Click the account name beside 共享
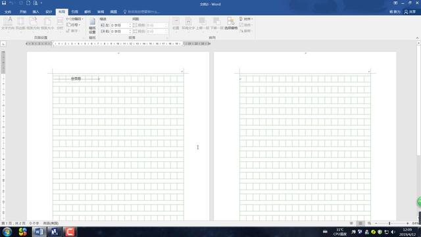 tap(395, 12)
